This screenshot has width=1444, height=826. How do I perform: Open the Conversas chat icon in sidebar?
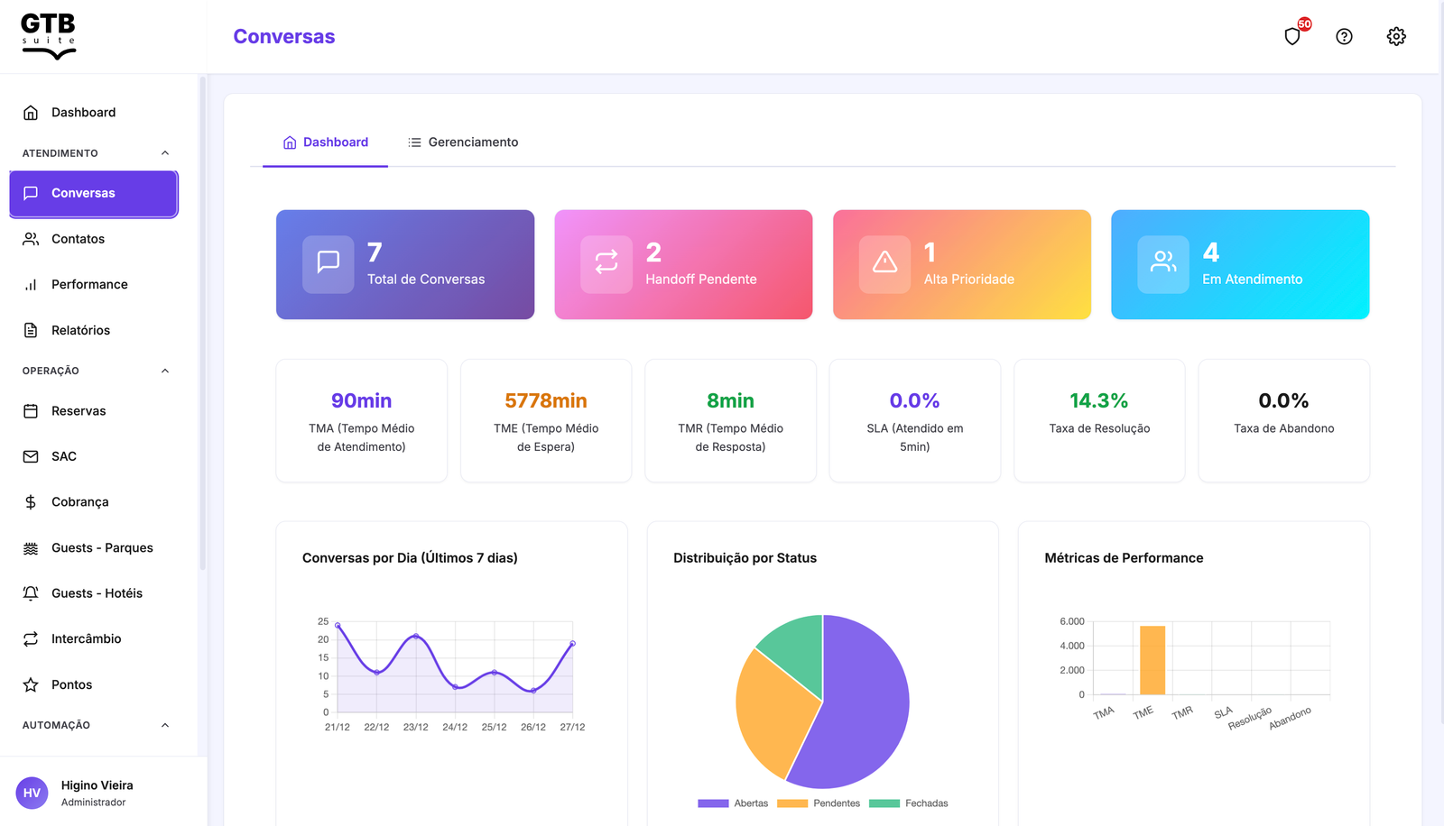tap(32, 192)
